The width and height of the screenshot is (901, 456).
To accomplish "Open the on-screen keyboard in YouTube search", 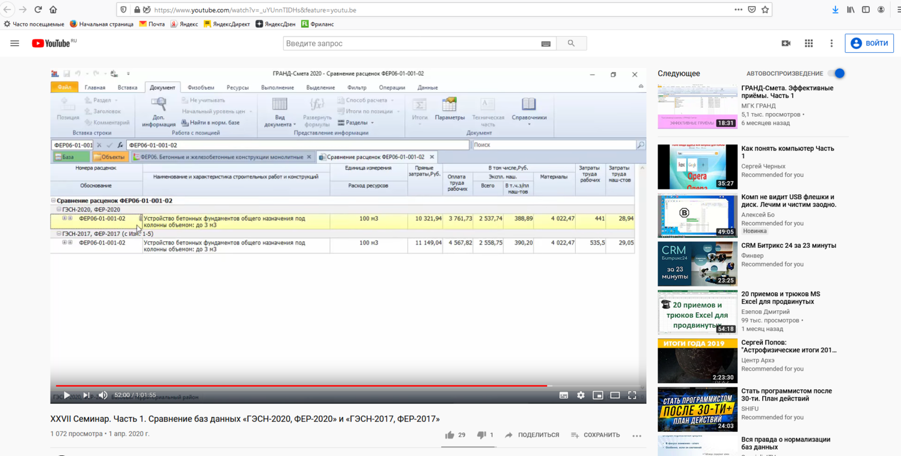I will 546,44.
